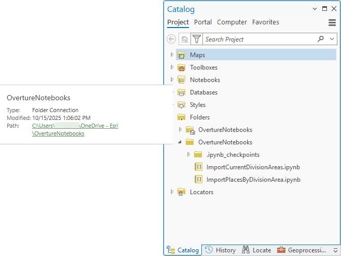The height and width of the screenshot is (256, 341).
Task: Select ImportPlacesByDivisionArea.ipynb
Action: click(253, 180)
